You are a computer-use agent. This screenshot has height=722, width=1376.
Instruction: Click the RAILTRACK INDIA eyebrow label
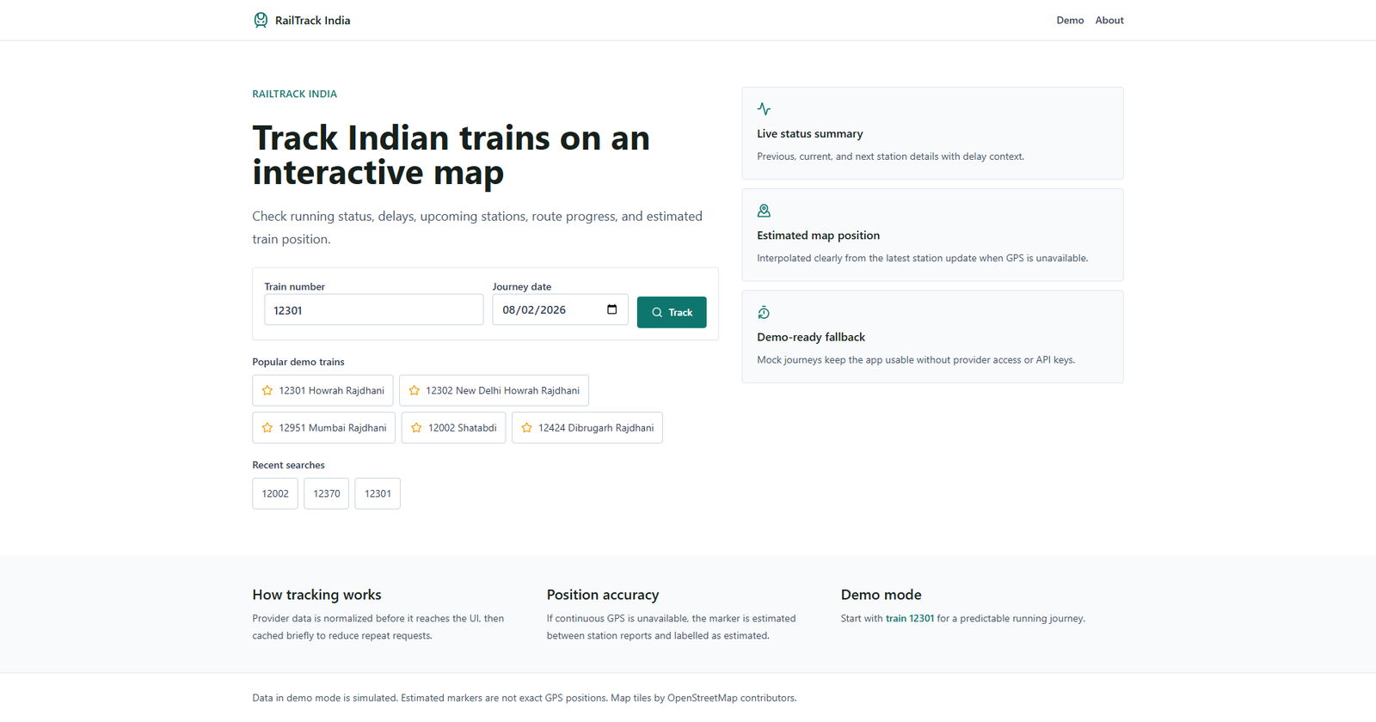[x=294, y=95]
